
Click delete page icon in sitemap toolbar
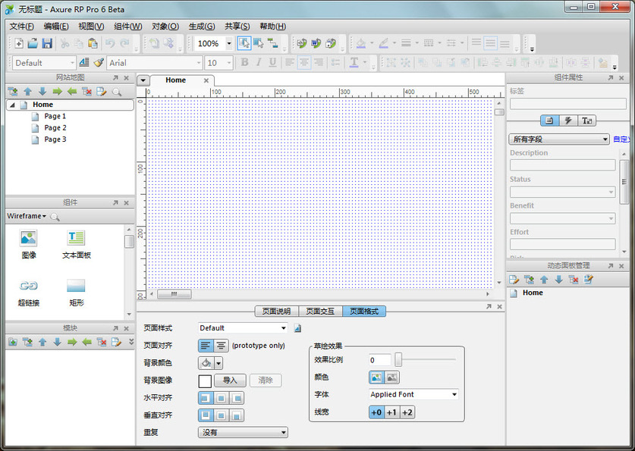click(86, 92)
